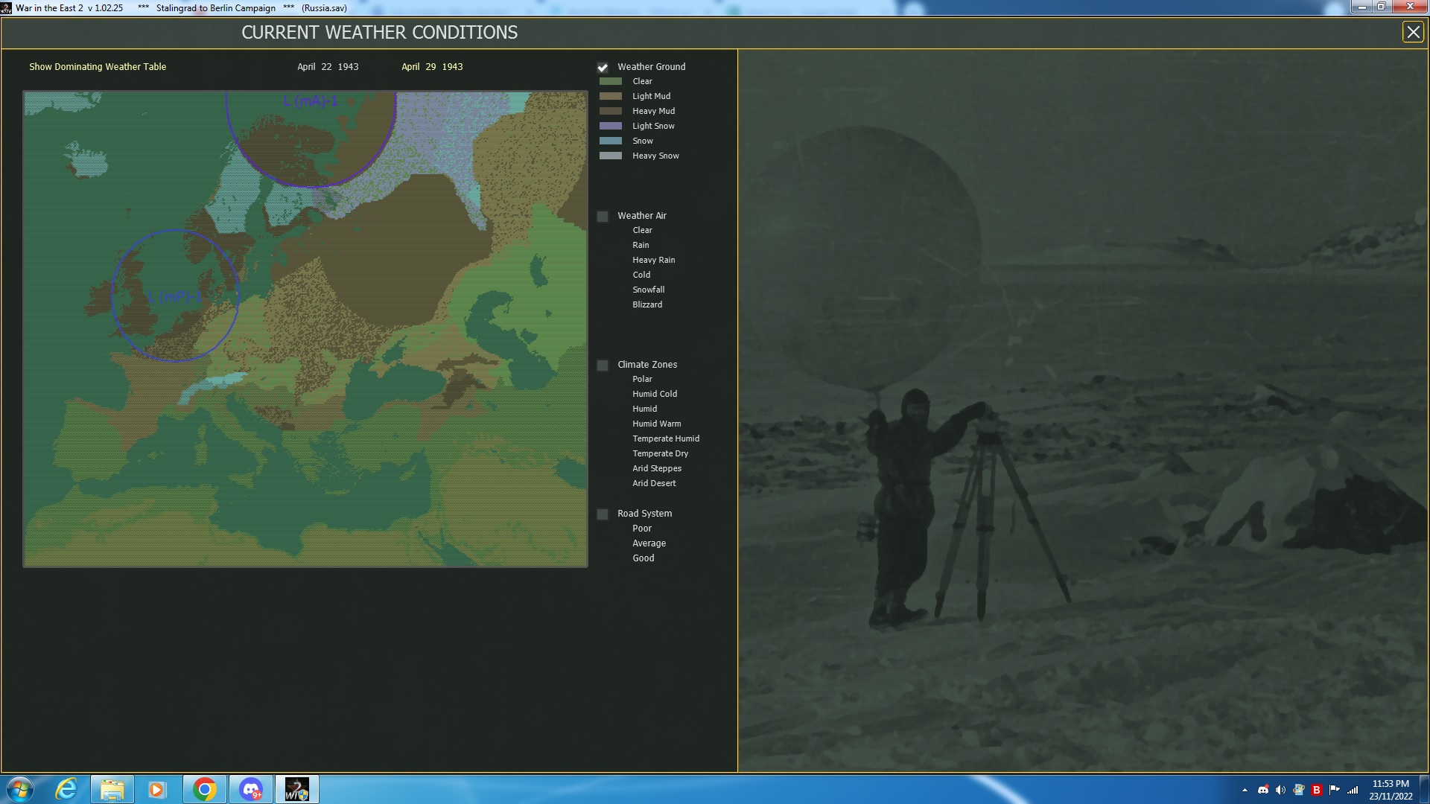Uncheck the Weather Ground checkbox

603,67
